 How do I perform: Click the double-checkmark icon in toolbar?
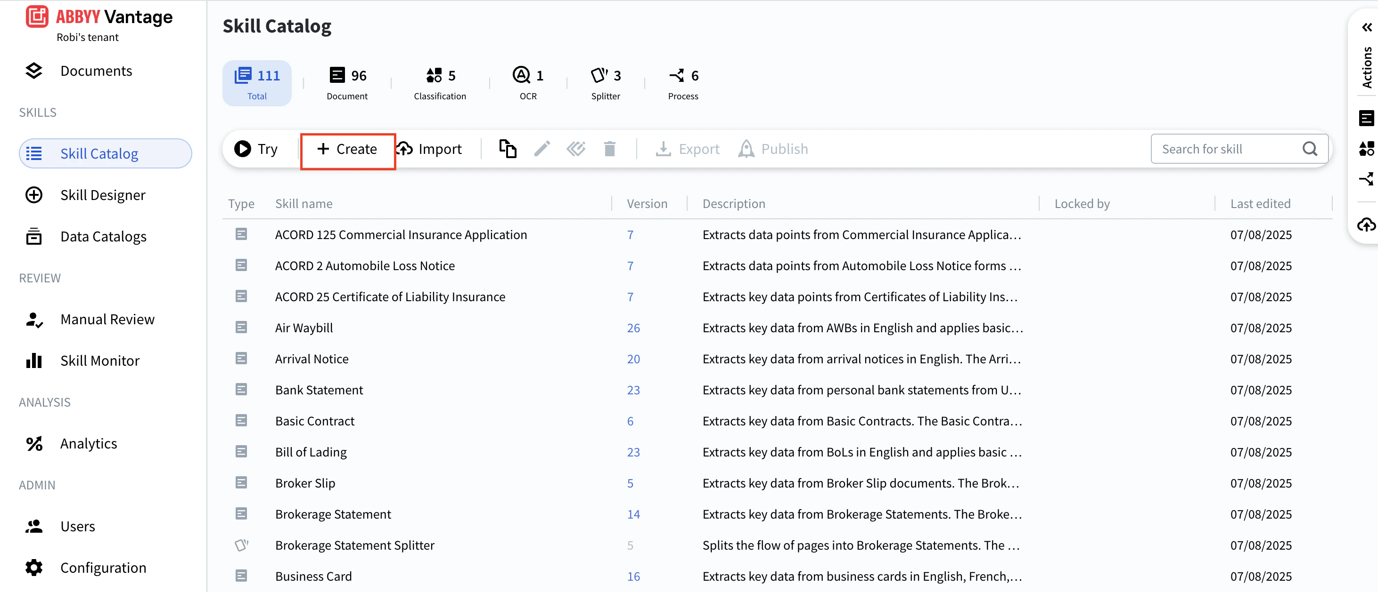575,149
